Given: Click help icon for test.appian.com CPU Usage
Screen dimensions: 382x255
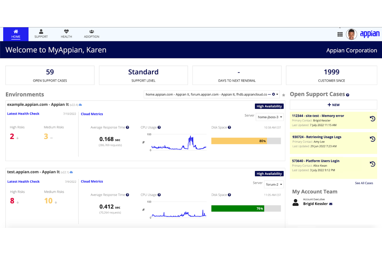Looking at the screenshot, I should click(x=159, y=195).
